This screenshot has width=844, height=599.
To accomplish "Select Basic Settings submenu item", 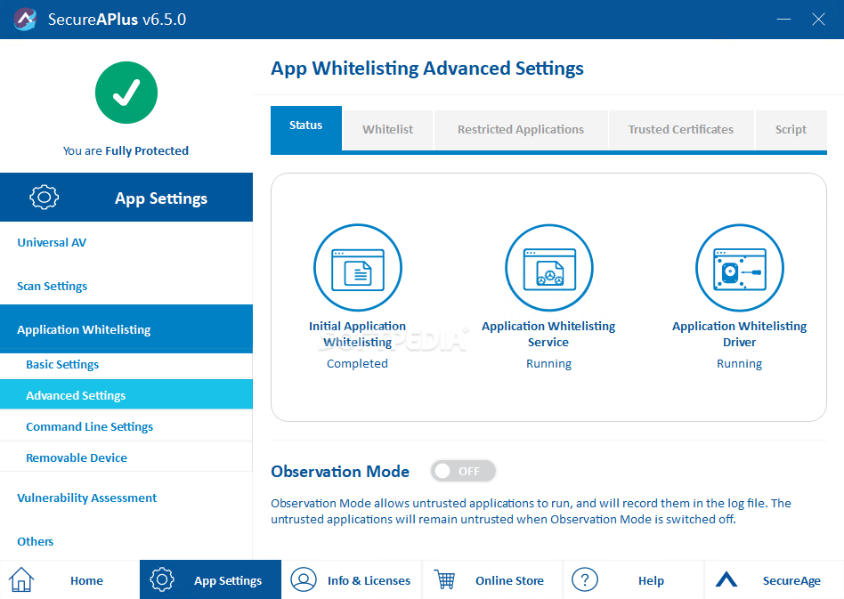I will (x=126, y=365).
